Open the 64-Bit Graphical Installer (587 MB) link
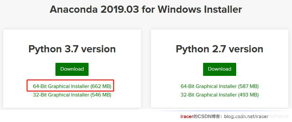Image resolution: width=292 pixels, height=122 pixels. coord(219,86)
